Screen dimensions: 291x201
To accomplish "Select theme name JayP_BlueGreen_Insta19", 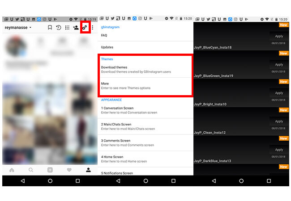I will point(214,76).
